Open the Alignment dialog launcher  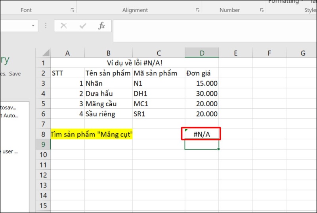[197, 10]
